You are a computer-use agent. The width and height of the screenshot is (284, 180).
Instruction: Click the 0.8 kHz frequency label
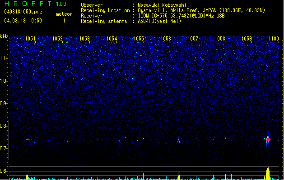pos(4,126)
